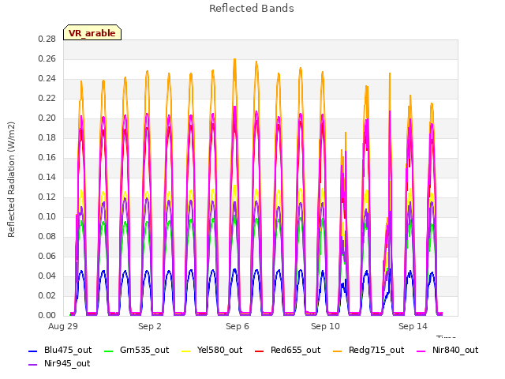Click the magenta Nir840_out legend swatch
Screen dimensions: 505x379
click(x=421, y=351)
